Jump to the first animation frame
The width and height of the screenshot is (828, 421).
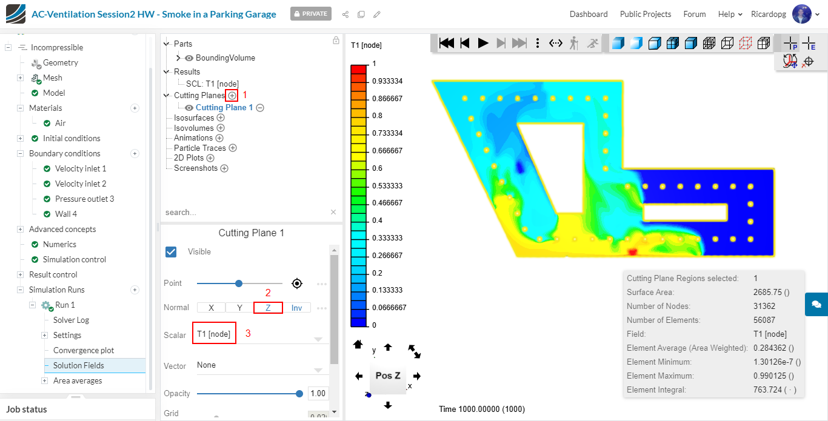coord(447,43)
